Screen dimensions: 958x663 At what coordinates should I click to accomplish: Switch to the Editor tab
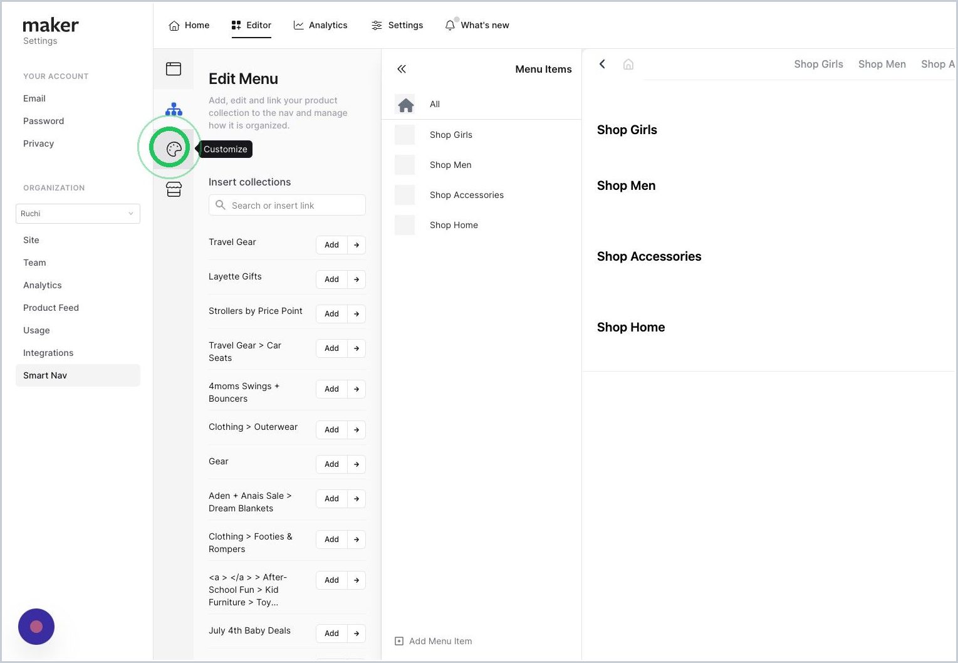coord(251,25)
